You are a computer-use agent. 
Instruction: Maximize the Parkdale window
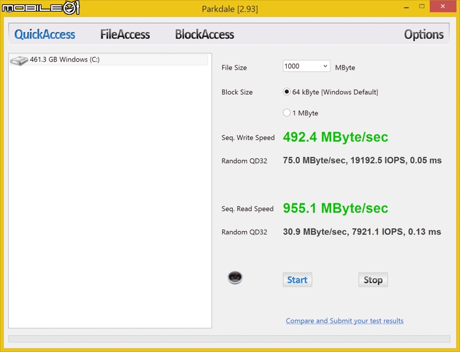[422, 6]
